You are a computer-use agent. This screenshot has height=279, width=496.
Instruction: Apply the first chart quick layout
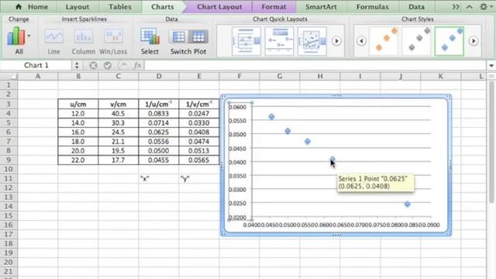(x=246, y=41)
